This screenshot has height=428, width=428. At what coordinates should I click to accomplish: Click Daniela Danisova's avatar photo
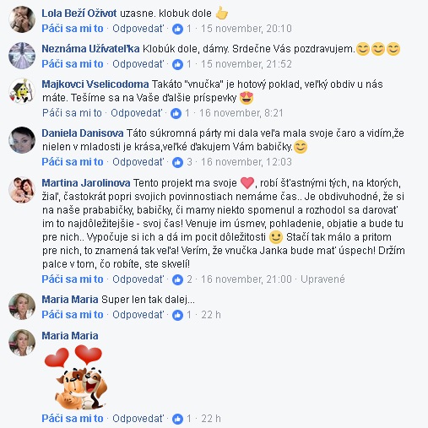[x=22, y=140]
